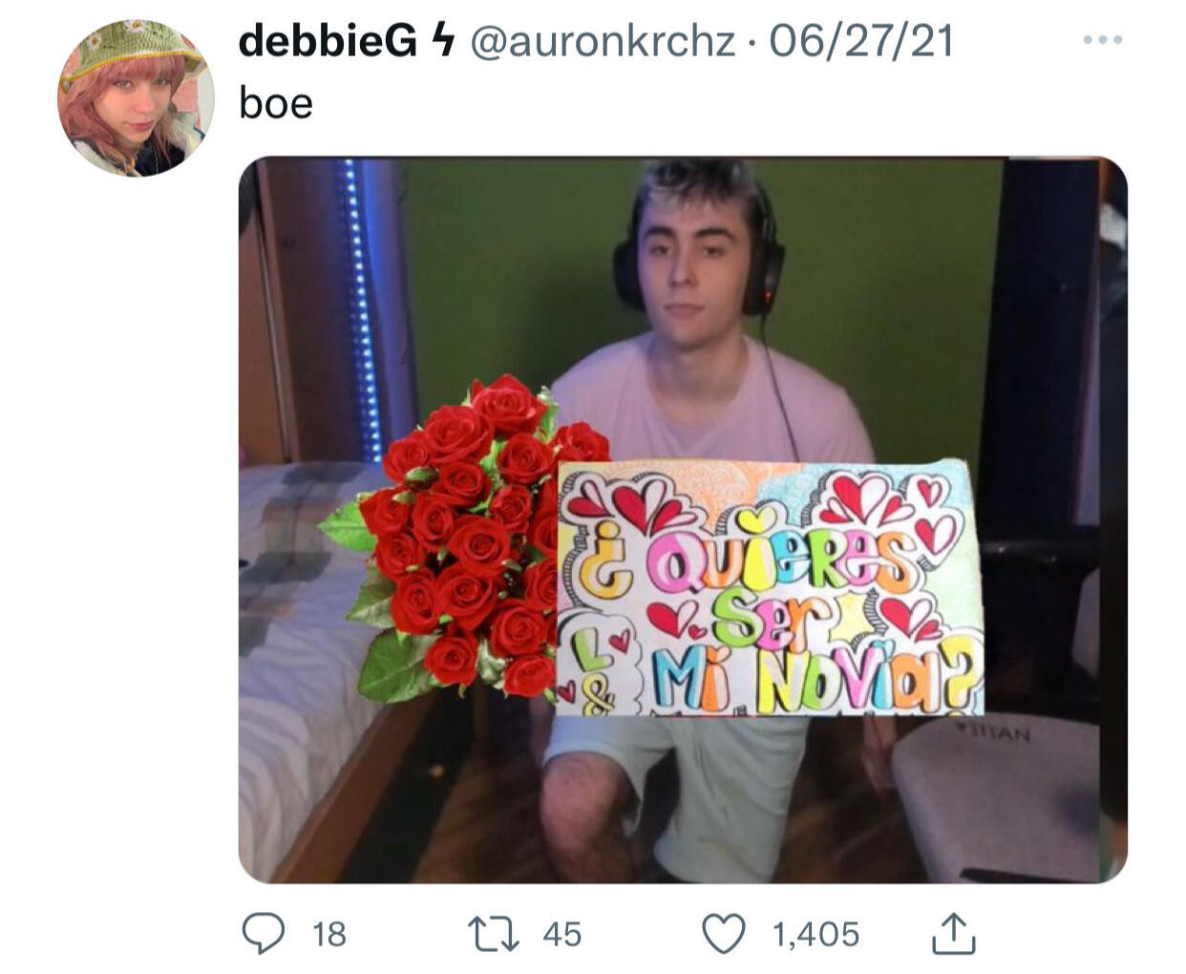
Task: Retweet using the arrows icon
Action: click(x=493, y=934)
